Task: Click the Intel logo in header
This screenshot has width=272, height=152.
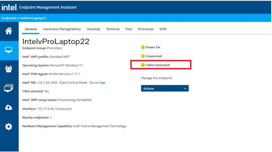Action: point(9,7)
